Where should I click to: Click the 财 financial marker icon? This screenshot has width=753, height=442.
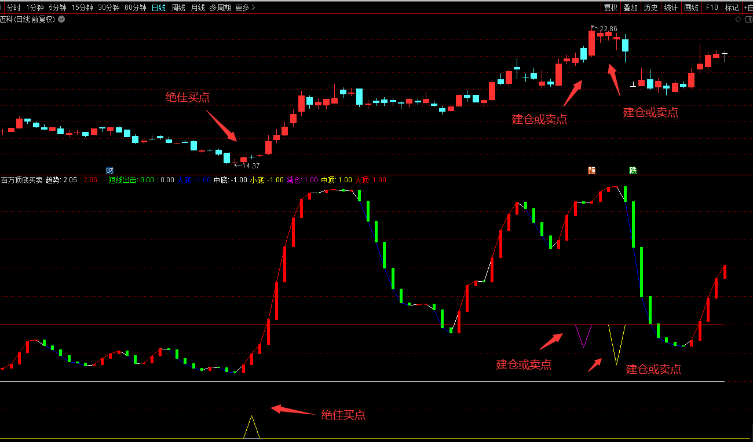[109, 170]
